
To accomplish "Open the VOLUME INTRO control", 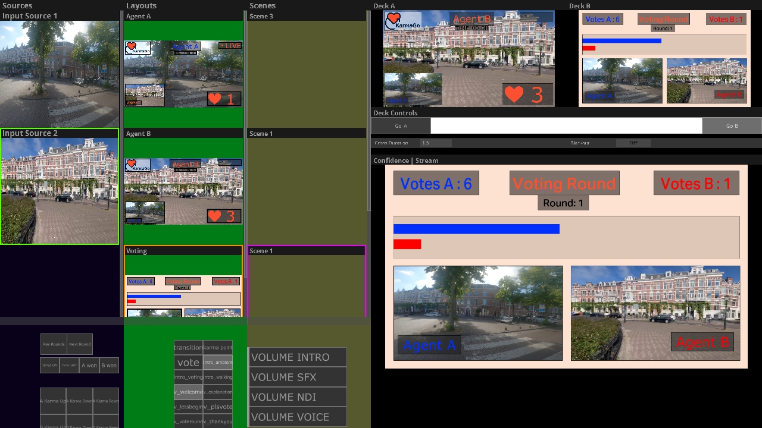I will pos(297,357).
